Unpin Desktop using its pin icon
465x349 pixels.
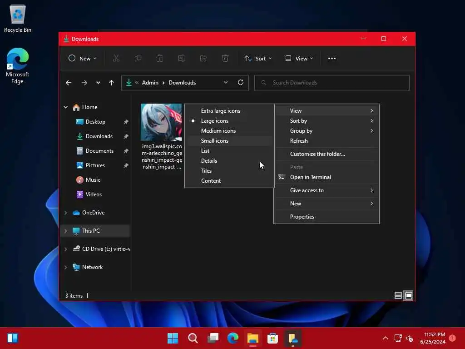(126, 122)
